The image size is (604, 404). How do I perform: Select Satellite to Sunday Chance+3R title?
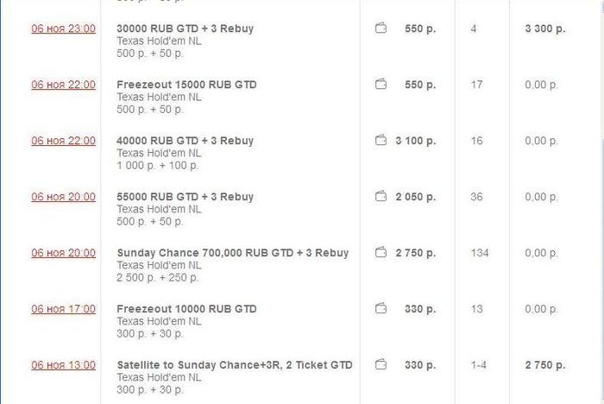[x=235, y=365]
